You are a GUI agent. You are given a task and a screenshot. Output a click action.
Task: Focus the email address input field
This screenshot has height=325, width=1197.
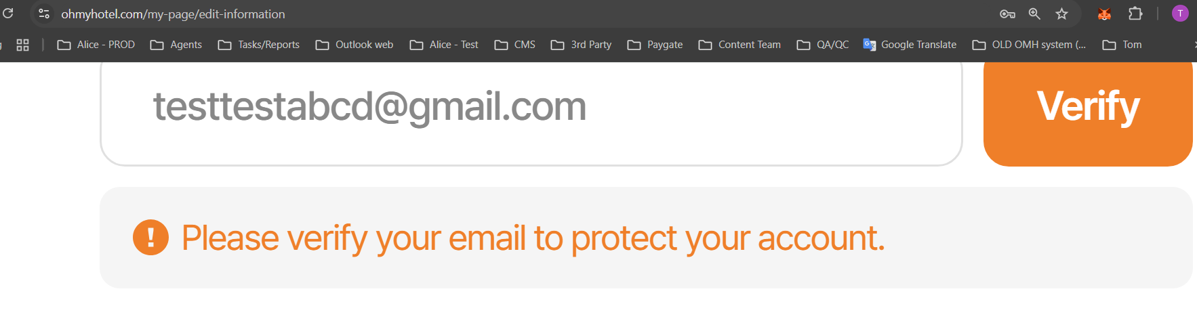(531, 107)
